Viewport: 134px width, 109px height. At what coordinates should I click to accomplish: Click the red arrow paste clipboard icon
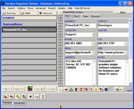click(101, 89)
